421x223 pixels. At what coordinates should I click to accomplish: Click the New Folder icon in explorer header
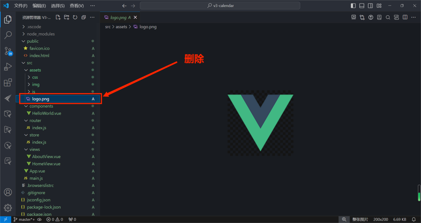(x=67, y=17)
